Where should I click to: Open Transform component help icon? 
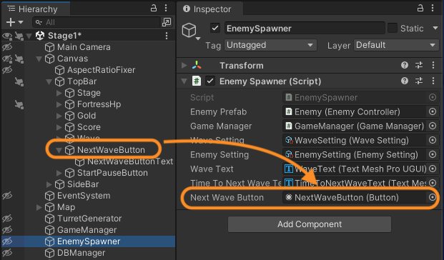click(405, 65)
